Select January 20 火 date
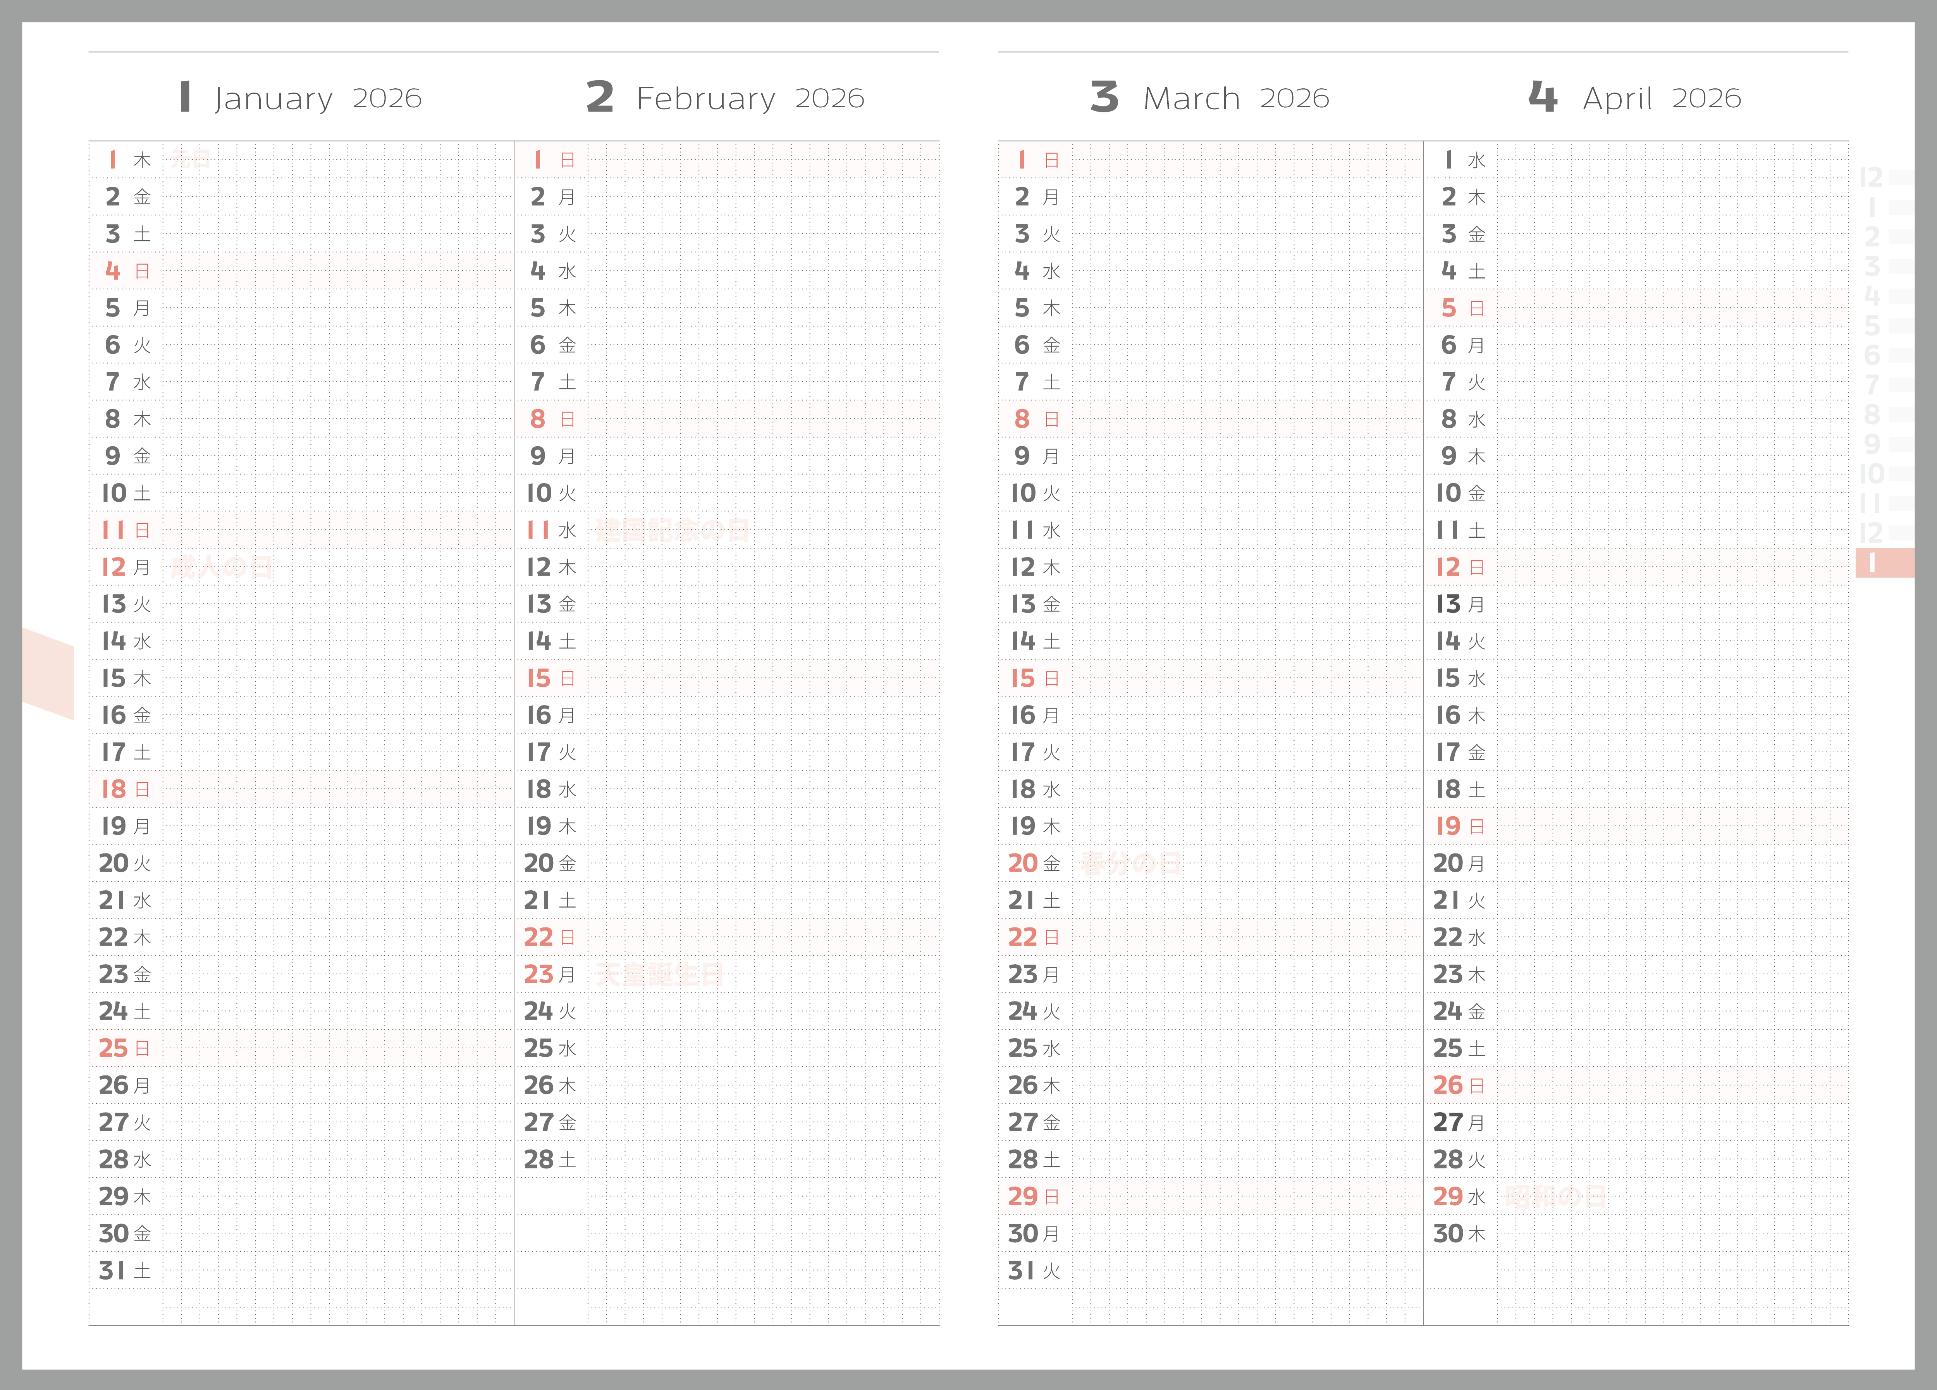 126,863
